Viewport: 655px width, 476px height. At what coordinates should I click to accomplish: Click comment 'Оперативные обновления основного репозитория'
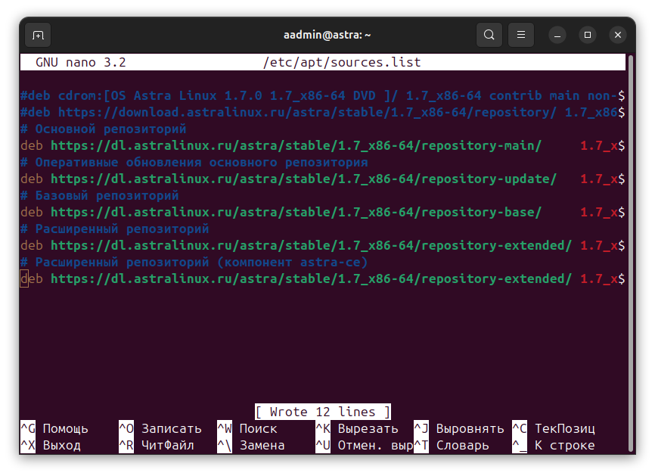click(194, 162)
